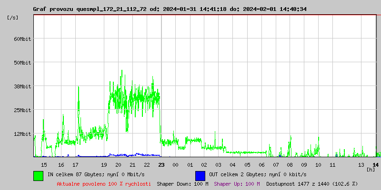Select the 60Mbit y-axis label
This screenshot has height=190, width=381.
click(x=22, y=38)
